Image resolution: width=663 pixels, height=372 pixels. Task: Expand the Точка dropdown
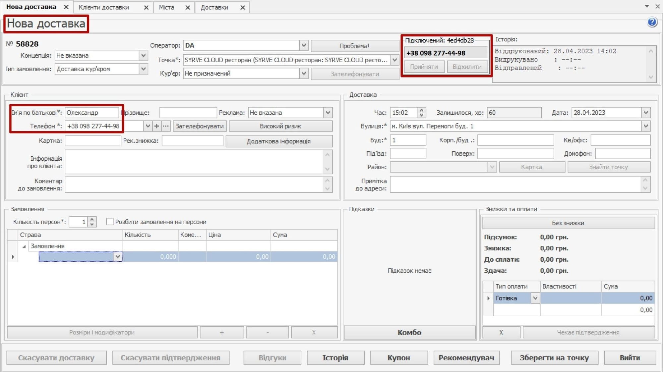tap(394, 60)
